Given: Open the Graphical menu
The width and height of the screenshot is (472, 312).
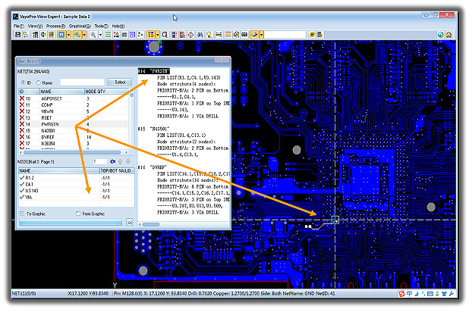Looking at the screenshot, I should [x=79, y=26].
